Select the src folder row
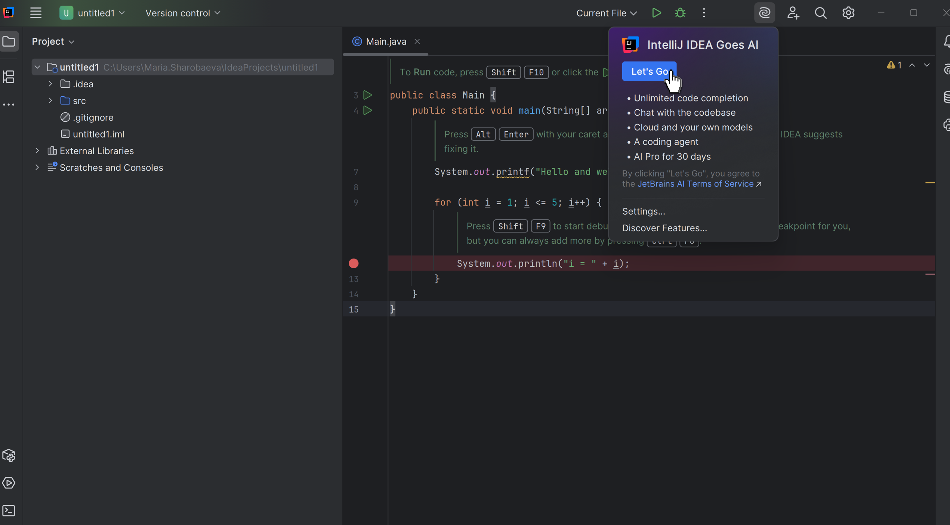The height and width of the screenshot is (525, 950). click(183, 101)
